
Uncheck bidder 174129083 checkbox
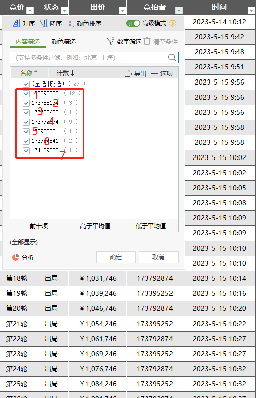[26, 151]
